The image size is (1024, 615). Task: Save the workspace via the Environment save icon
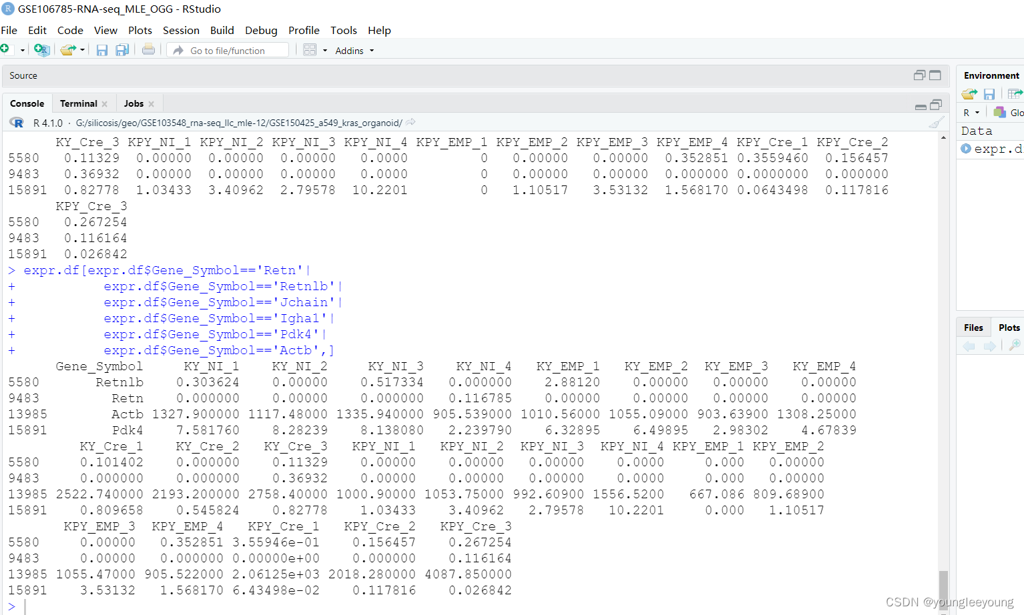point(989,94)
